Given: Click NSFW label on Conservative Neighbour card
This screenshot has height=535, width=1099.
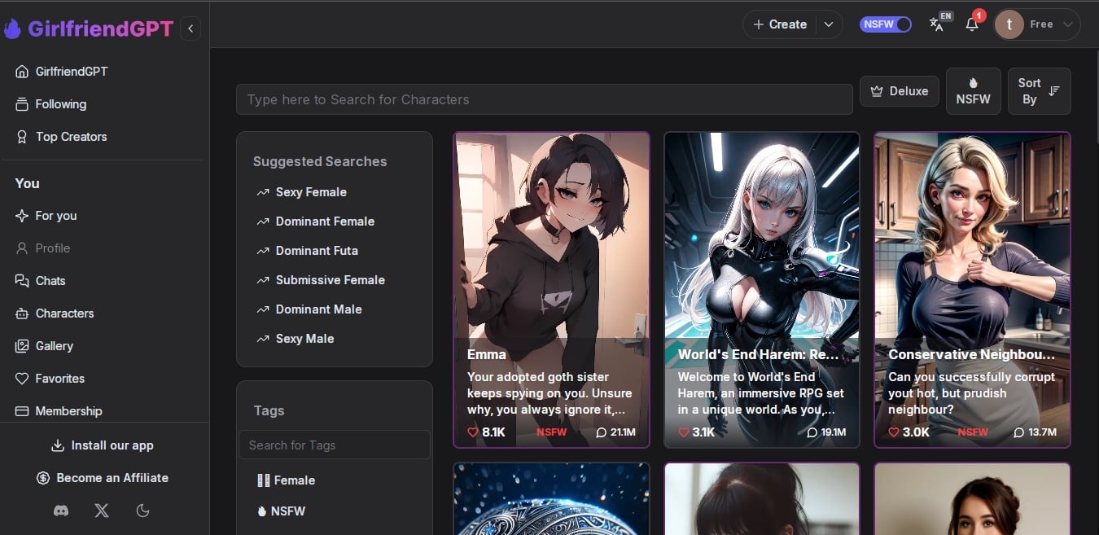Looking at the screenshot, I should (x=973, y=432).
